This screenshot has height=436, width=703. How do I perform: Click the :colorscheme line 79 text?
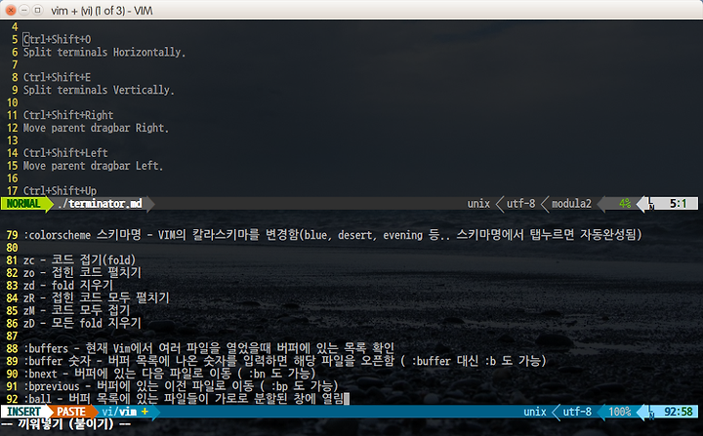click(x=333, y=235)
